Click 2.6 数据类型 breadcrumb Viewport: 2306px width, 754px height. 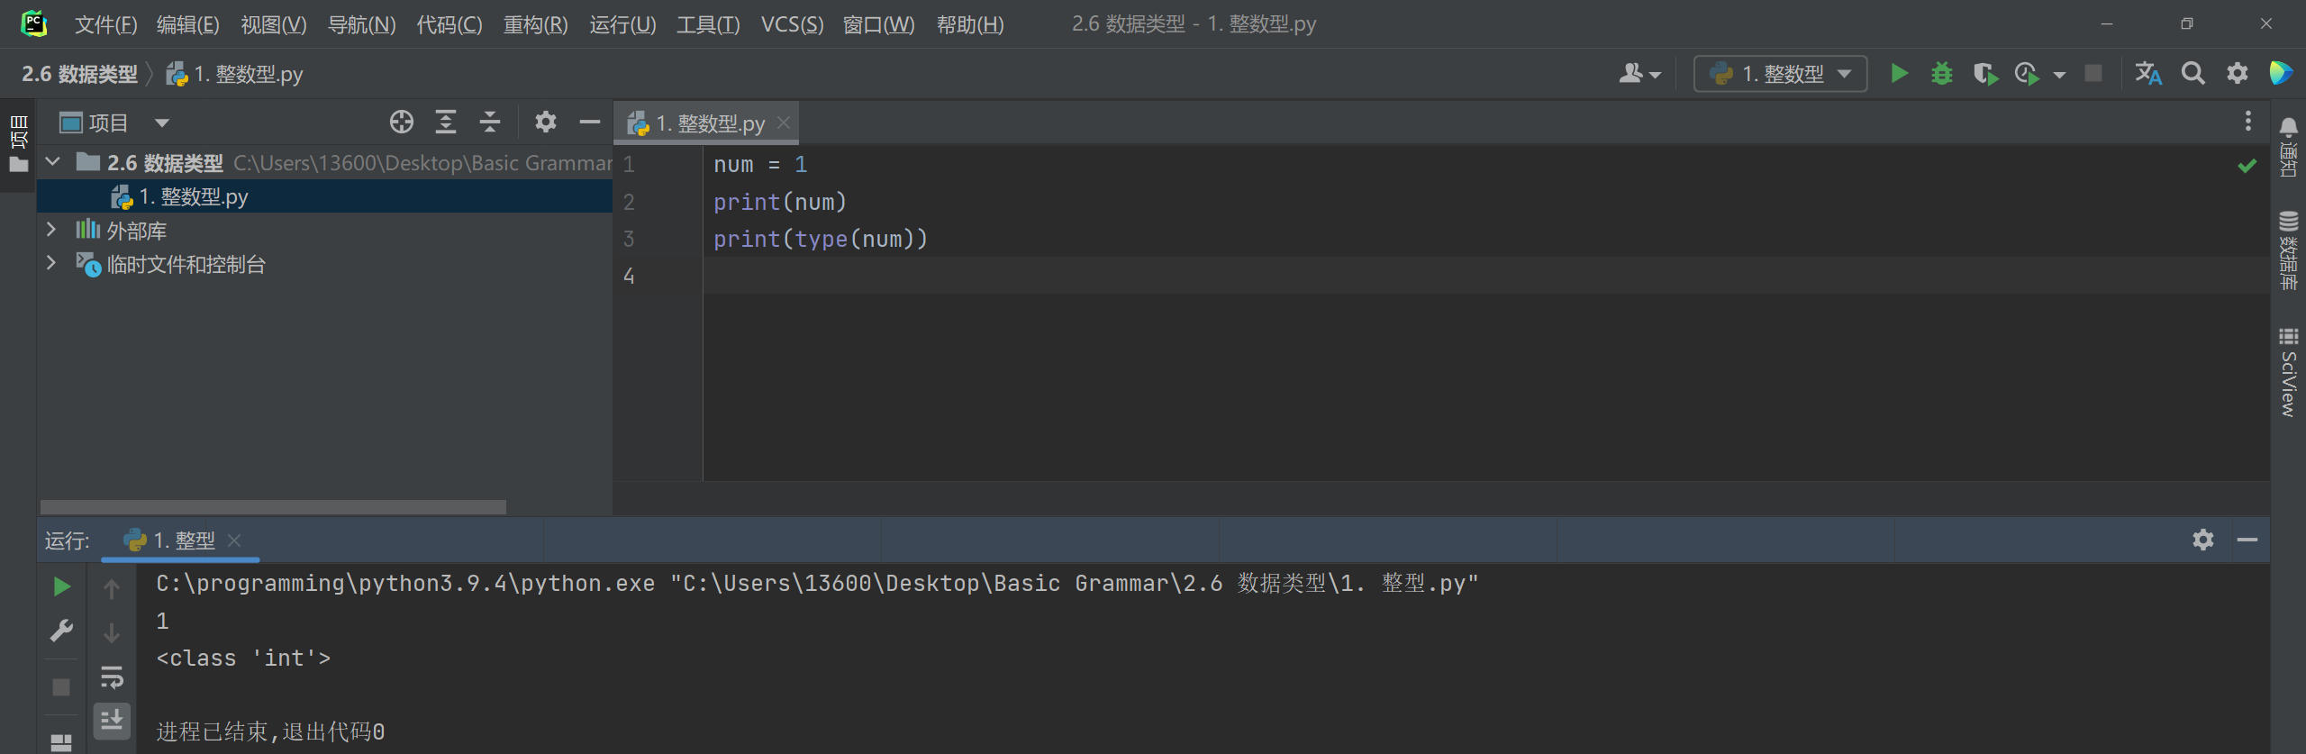pyautogui.click(x=79, y=74)
